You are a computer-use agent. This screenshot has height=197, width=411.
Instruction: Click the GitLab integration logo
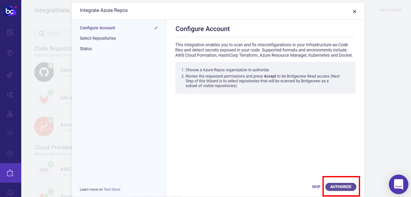[44, 99]
